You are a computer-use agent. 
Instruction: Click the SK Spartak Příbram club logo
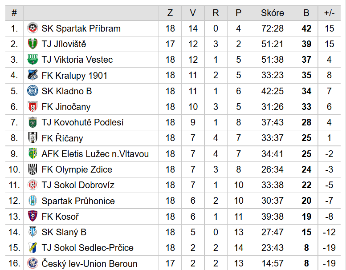click(x=33, y=28)
